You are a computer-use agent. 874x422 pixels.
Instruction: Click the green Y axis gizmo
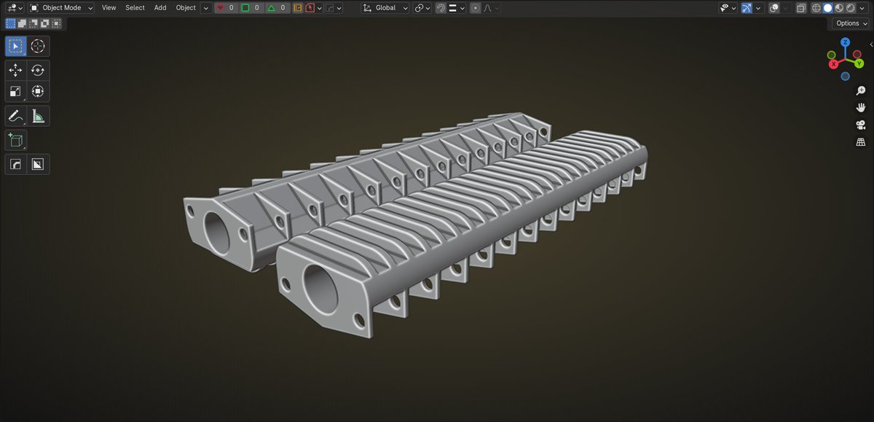point(859,63)
